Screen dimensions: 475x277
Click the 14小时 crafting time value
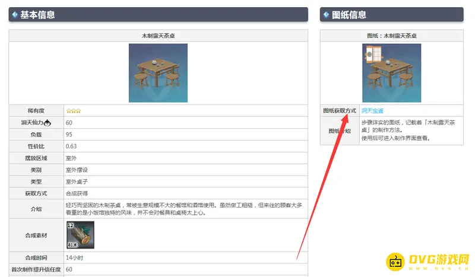coord(74,258)
